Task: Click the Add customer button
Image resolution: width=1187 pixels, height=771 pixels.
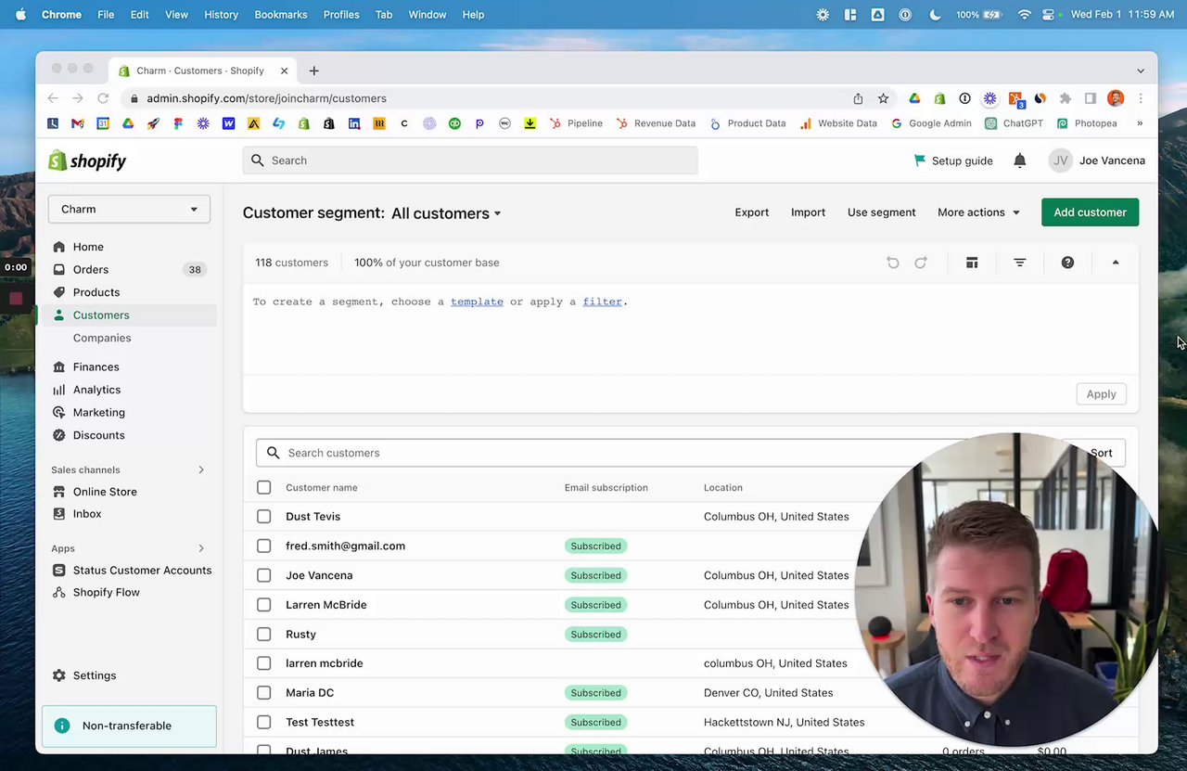Action: pyautogui.click(x=1090, y=212)
